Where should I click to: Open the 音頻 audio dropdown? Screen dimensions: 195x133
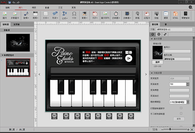click(x=26, y=15)
